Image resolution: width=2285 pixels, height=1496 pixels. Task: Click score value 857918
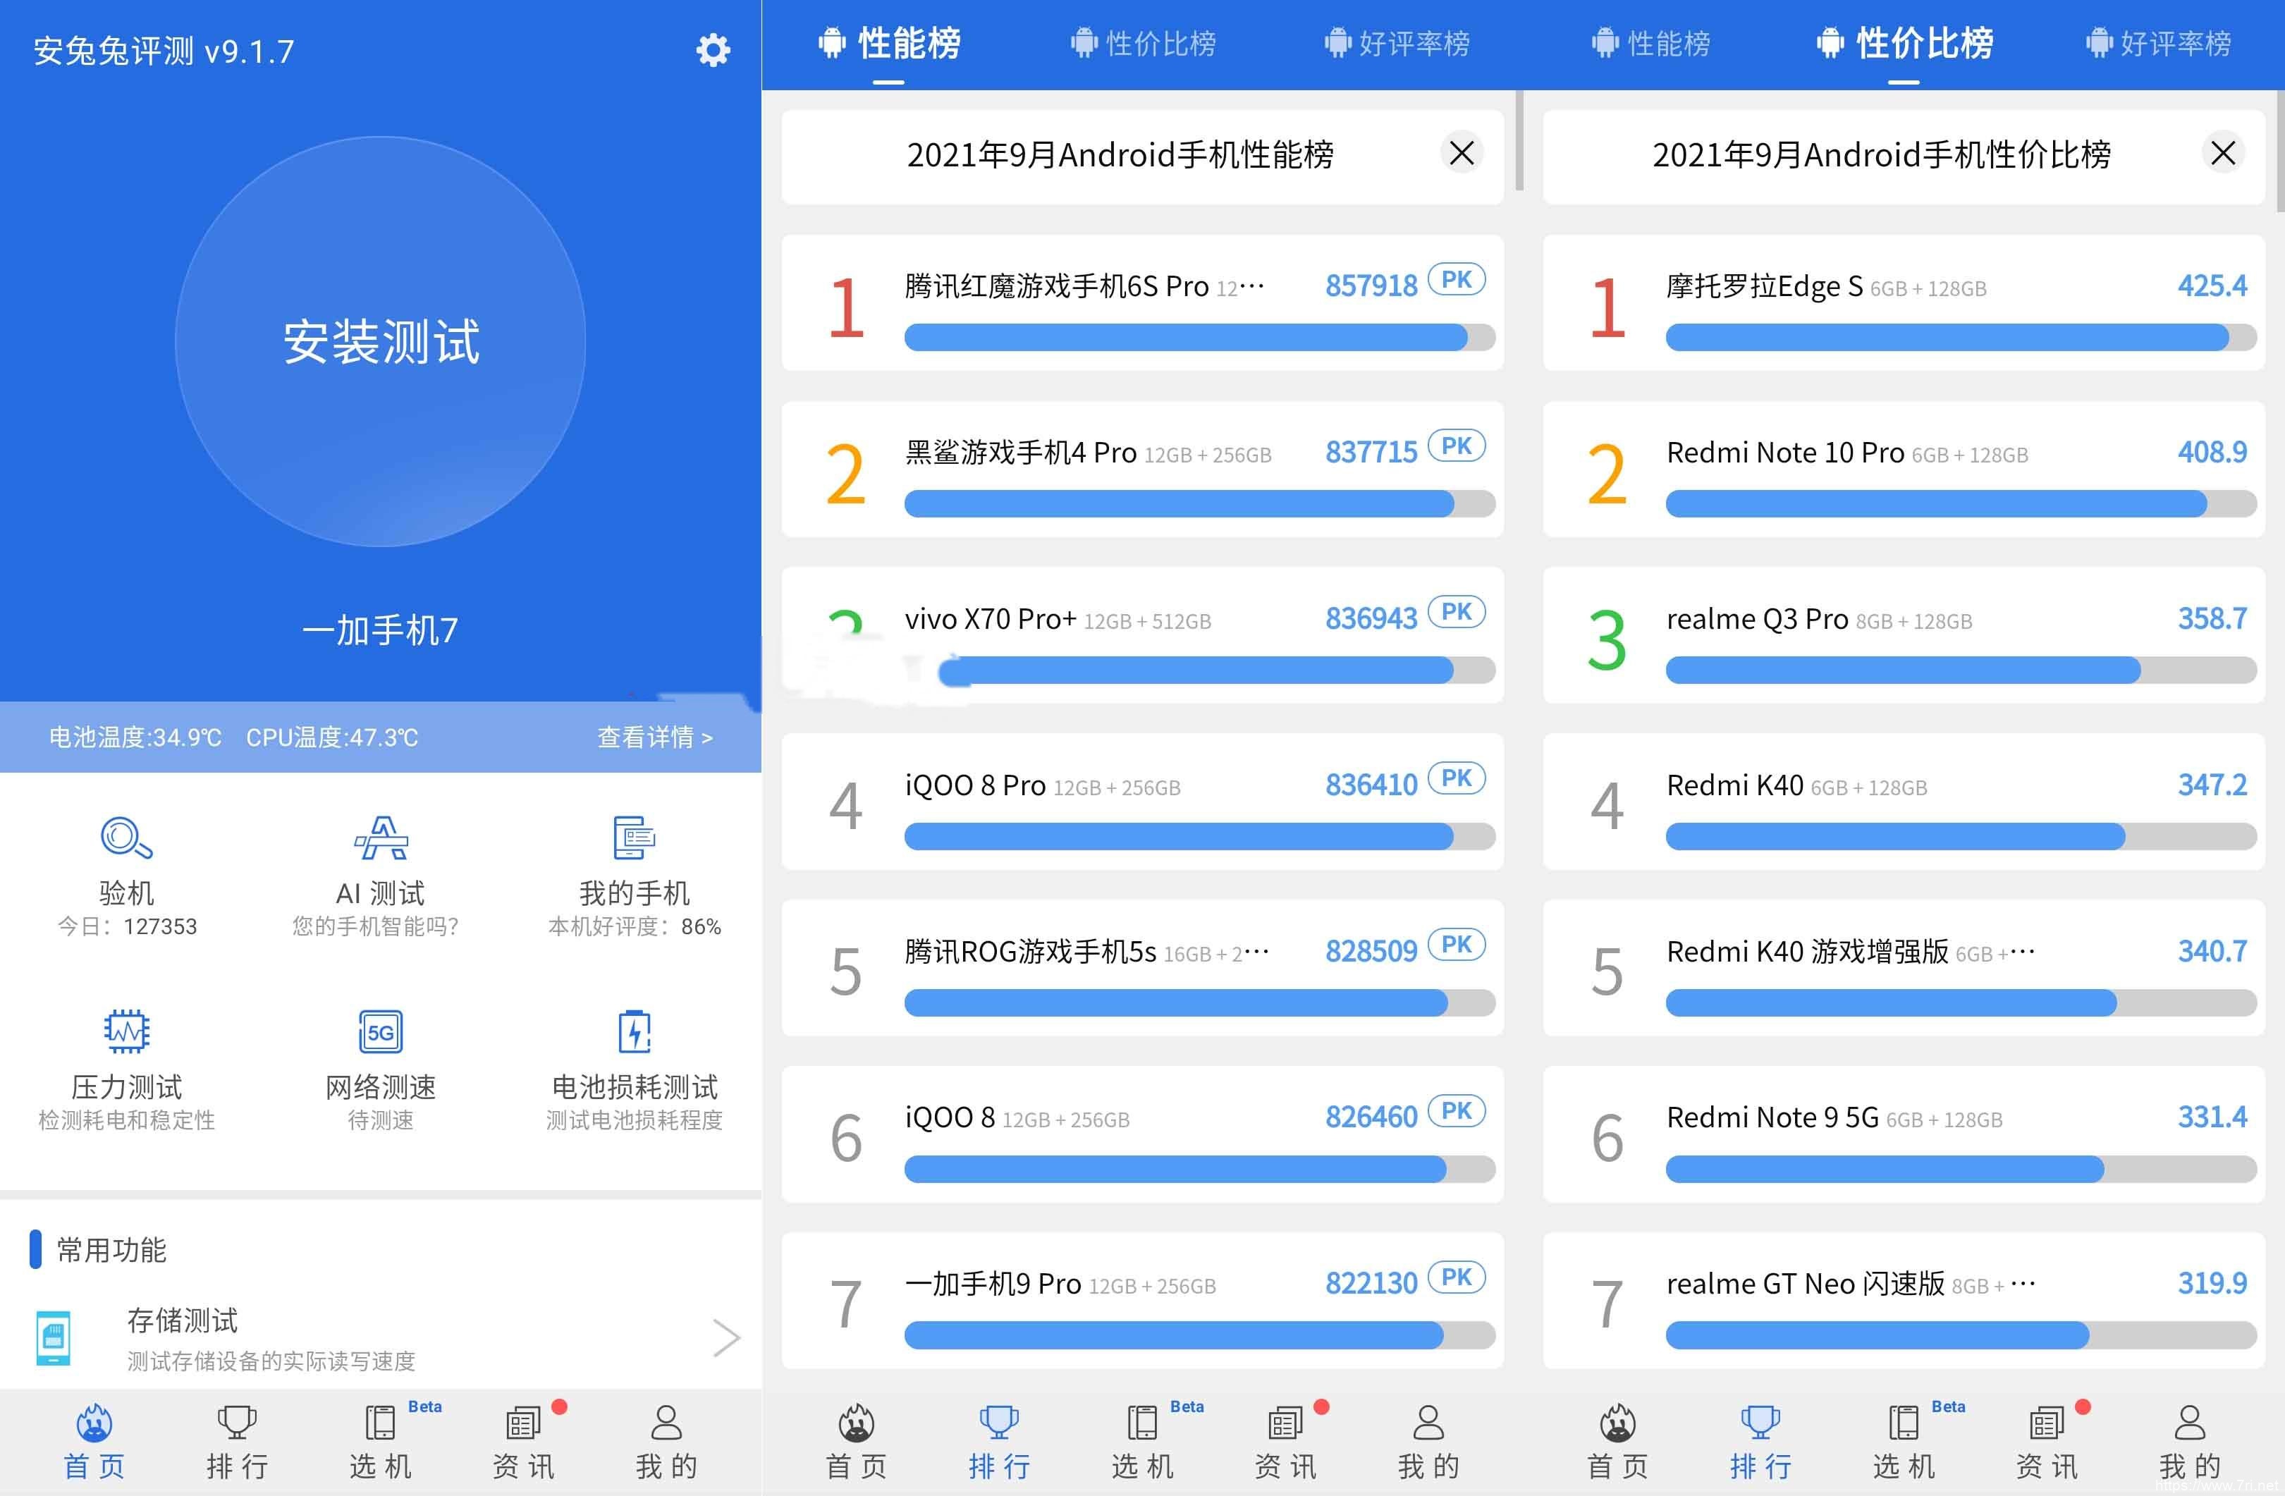[x=1371, y=286]
